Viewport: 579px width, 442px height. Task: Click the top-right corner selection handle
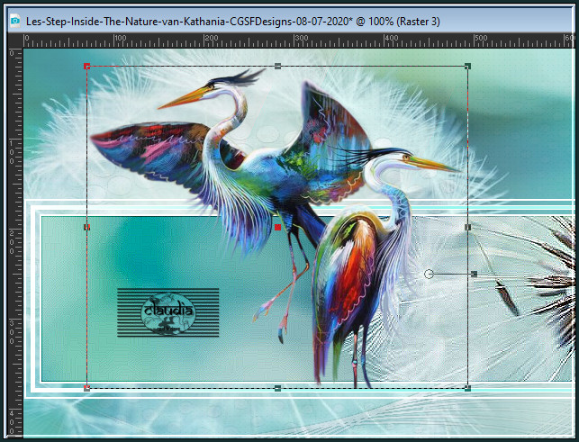[468, 66]
